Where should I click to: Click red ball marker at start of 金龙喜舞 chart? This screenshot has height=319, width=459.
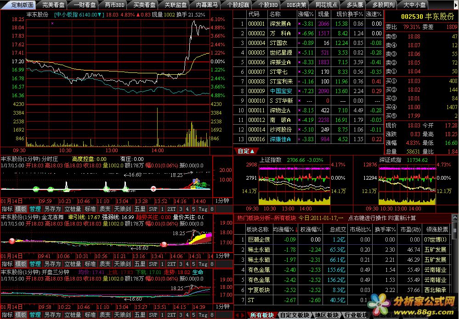point(11,241)
